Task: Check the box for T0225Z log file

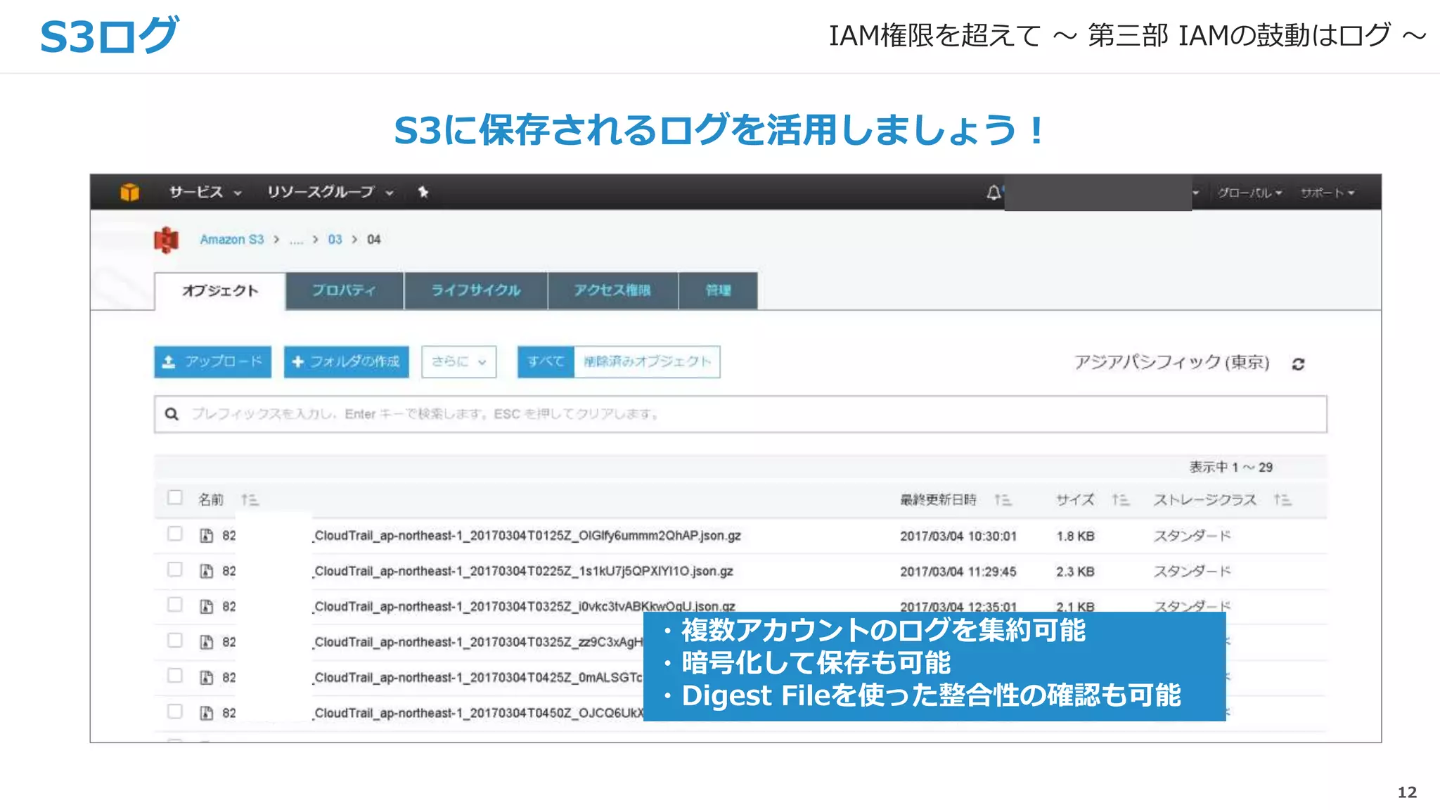Action: (174, 569)
